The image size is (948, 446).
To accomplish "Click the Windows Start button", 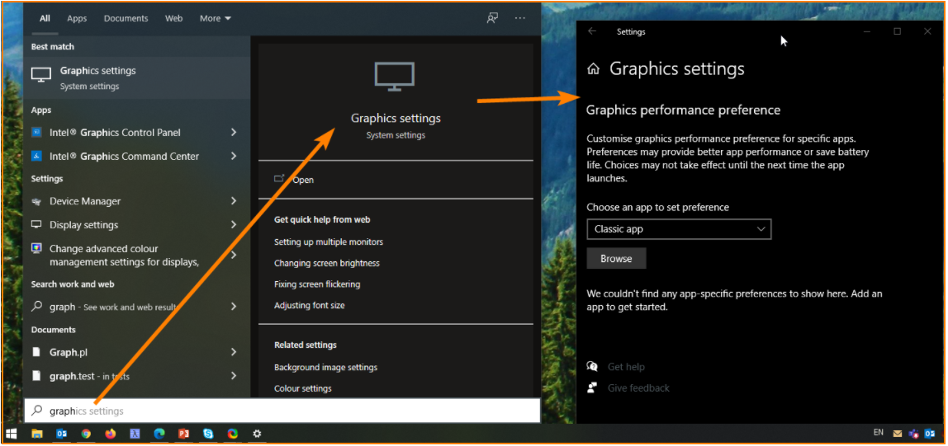I will (12, 434).
